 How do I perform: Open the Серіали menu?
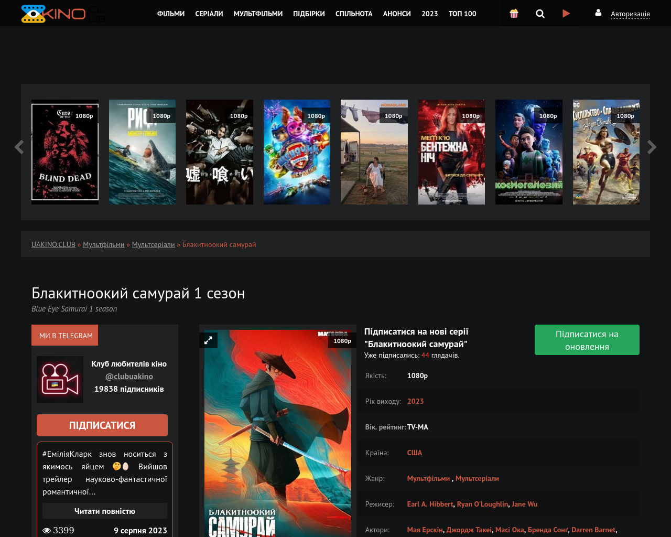coord(209,14)
